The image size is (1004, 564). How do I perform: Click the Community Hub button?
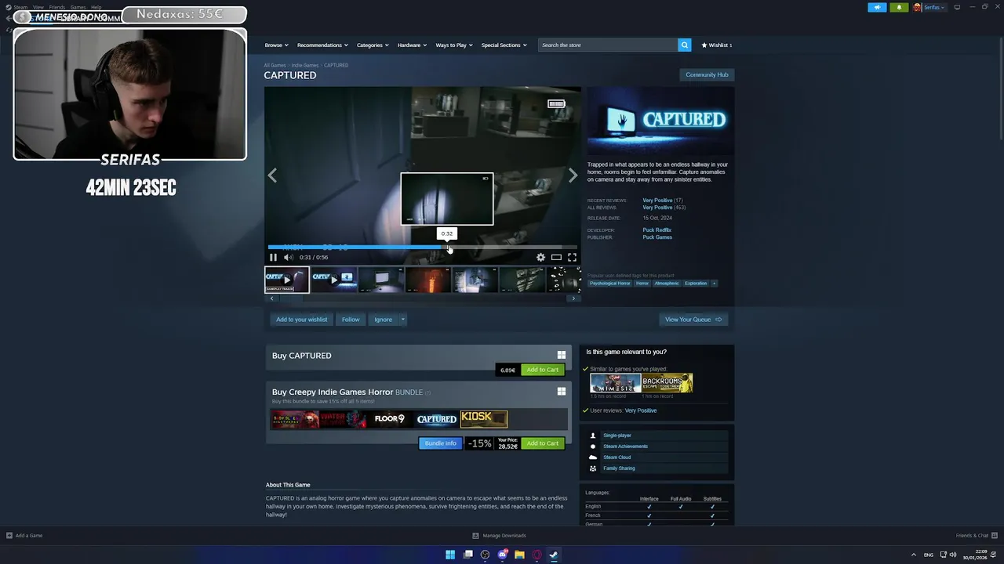(x=707, y=74)
